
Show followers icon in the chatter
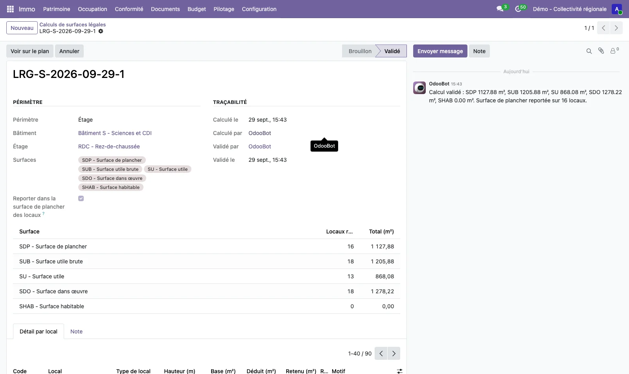(614, 51)
